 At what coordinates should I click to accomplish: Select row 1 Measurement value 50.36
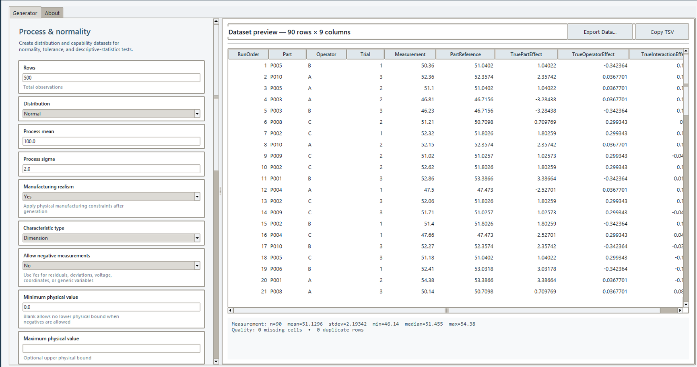pos(427,66)
